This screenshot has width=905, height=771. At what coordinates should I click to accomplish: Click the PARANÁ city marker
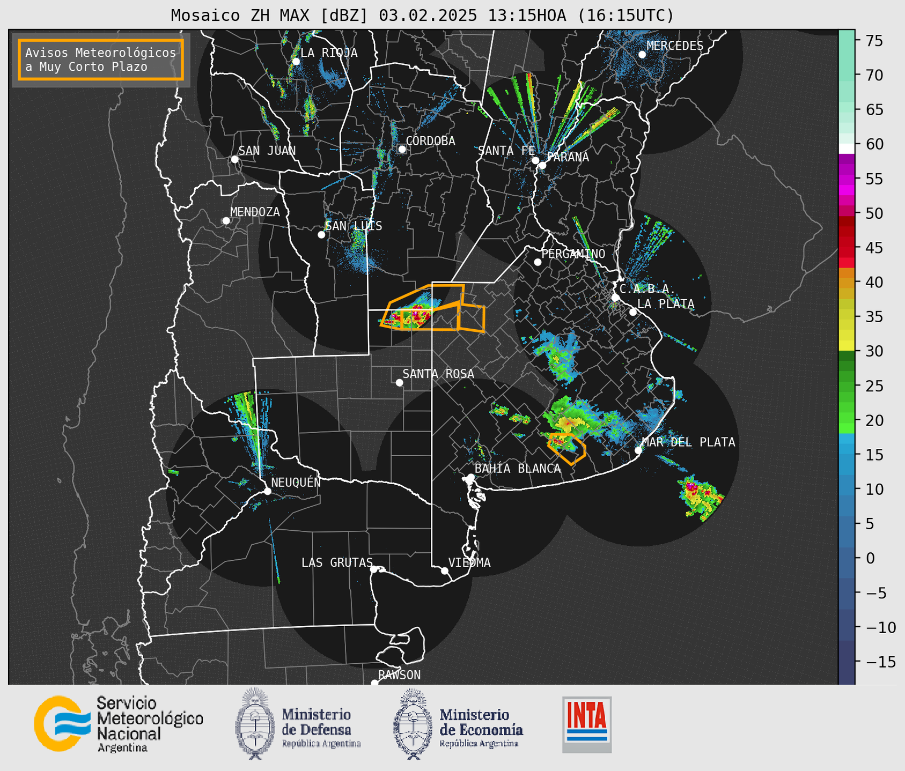(x=542, y=165)
